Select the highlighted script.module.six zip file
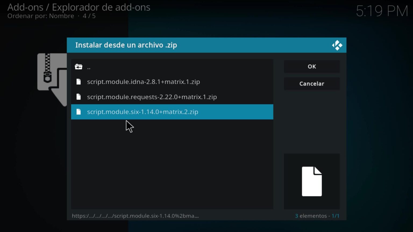The image size is (413, 232). click(143, 112)
